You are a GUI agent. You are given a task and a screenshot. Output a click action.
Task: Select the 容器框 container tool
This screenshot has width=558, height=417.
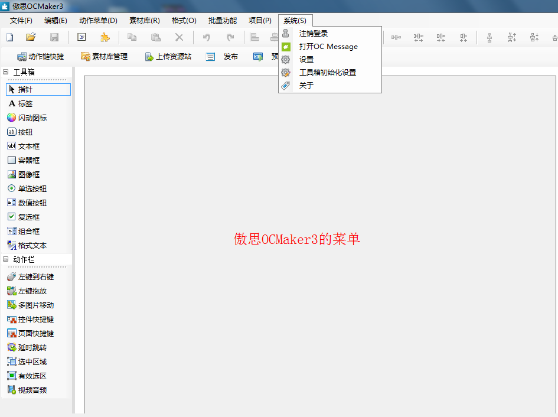coord(24,160)
